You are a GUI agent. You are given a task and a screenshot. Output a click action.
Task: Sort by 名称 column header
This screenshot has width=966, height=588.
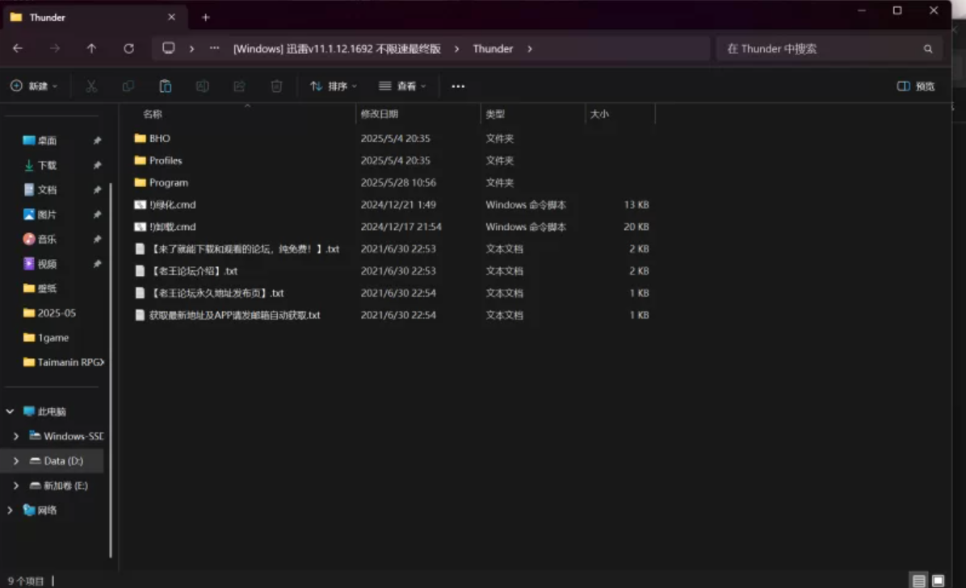click(x=152, y=114)
